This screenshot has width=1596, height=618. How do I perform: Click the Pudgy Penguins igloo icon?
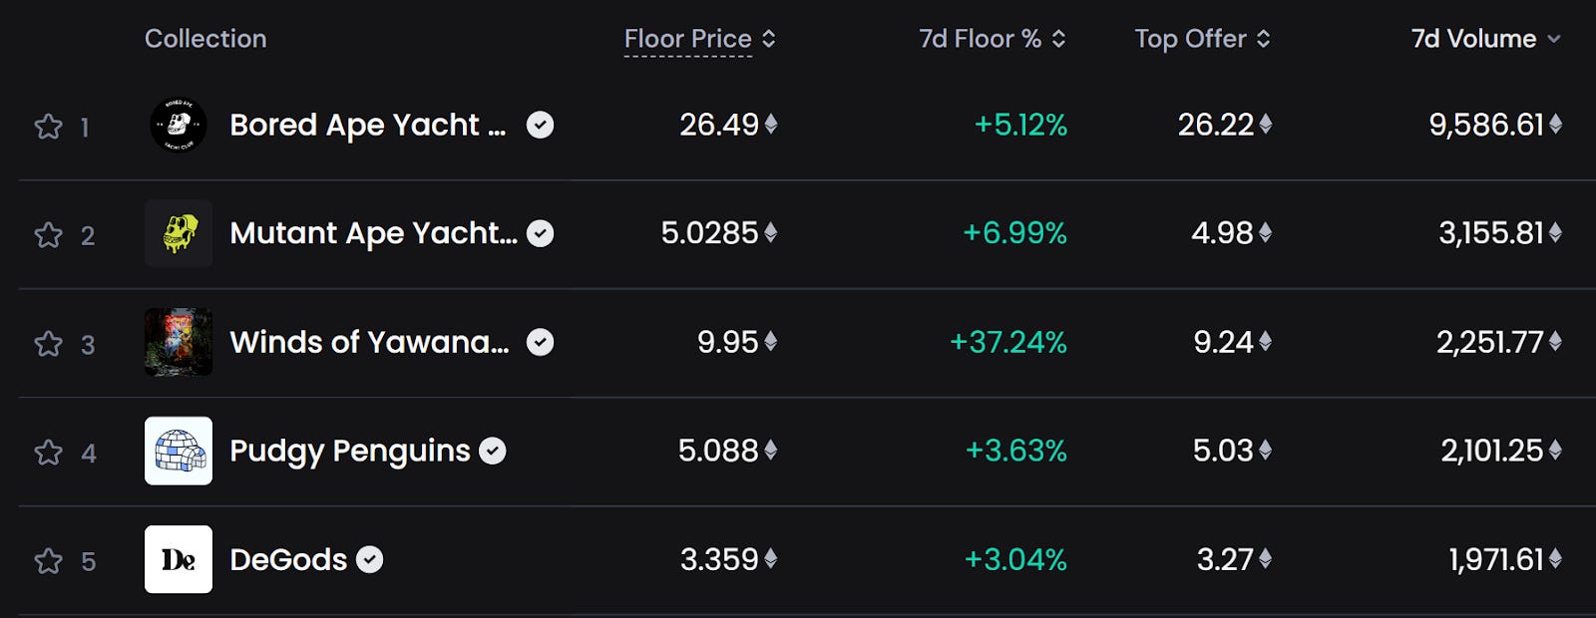[x=179, y=451]
